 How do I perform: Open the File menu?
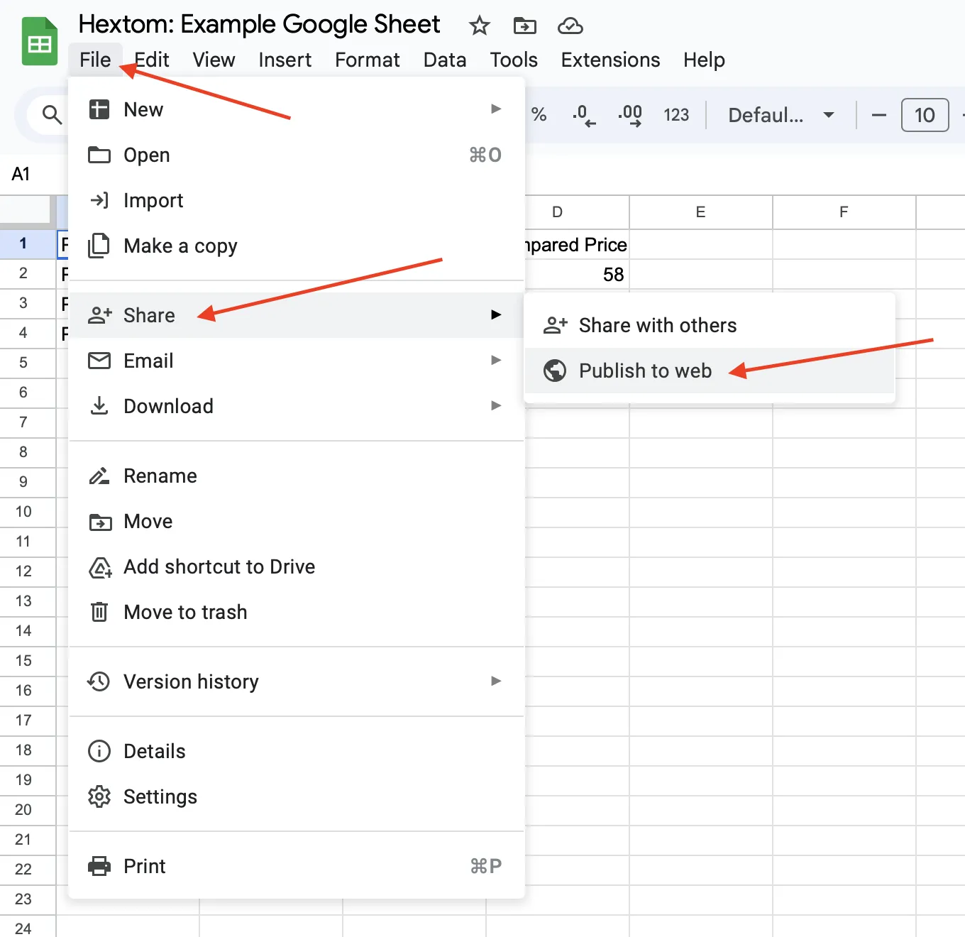coord(95,60)
